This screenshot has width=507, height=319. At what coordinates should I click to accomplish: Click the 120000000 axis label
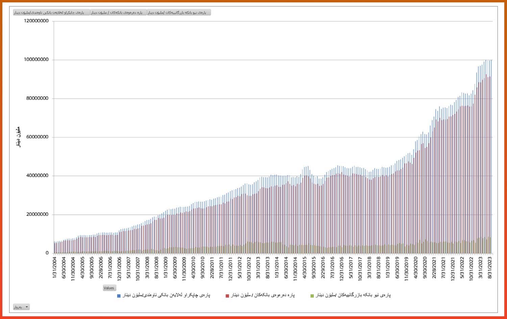coord(36,21)
